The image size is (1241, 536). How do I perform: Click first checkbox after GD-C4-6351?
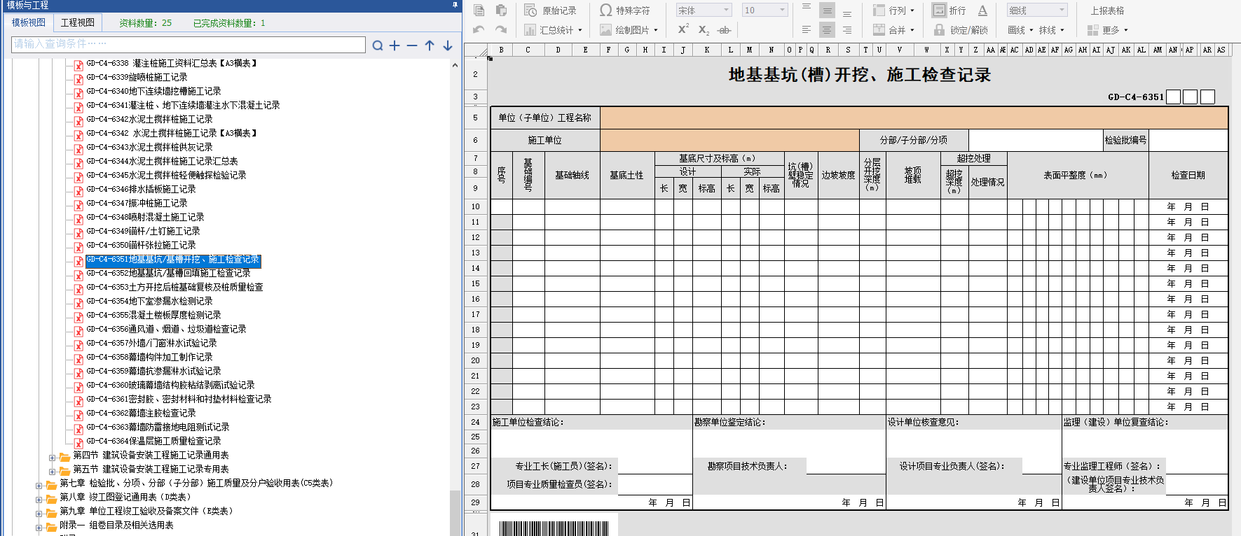coord(1174,97)
